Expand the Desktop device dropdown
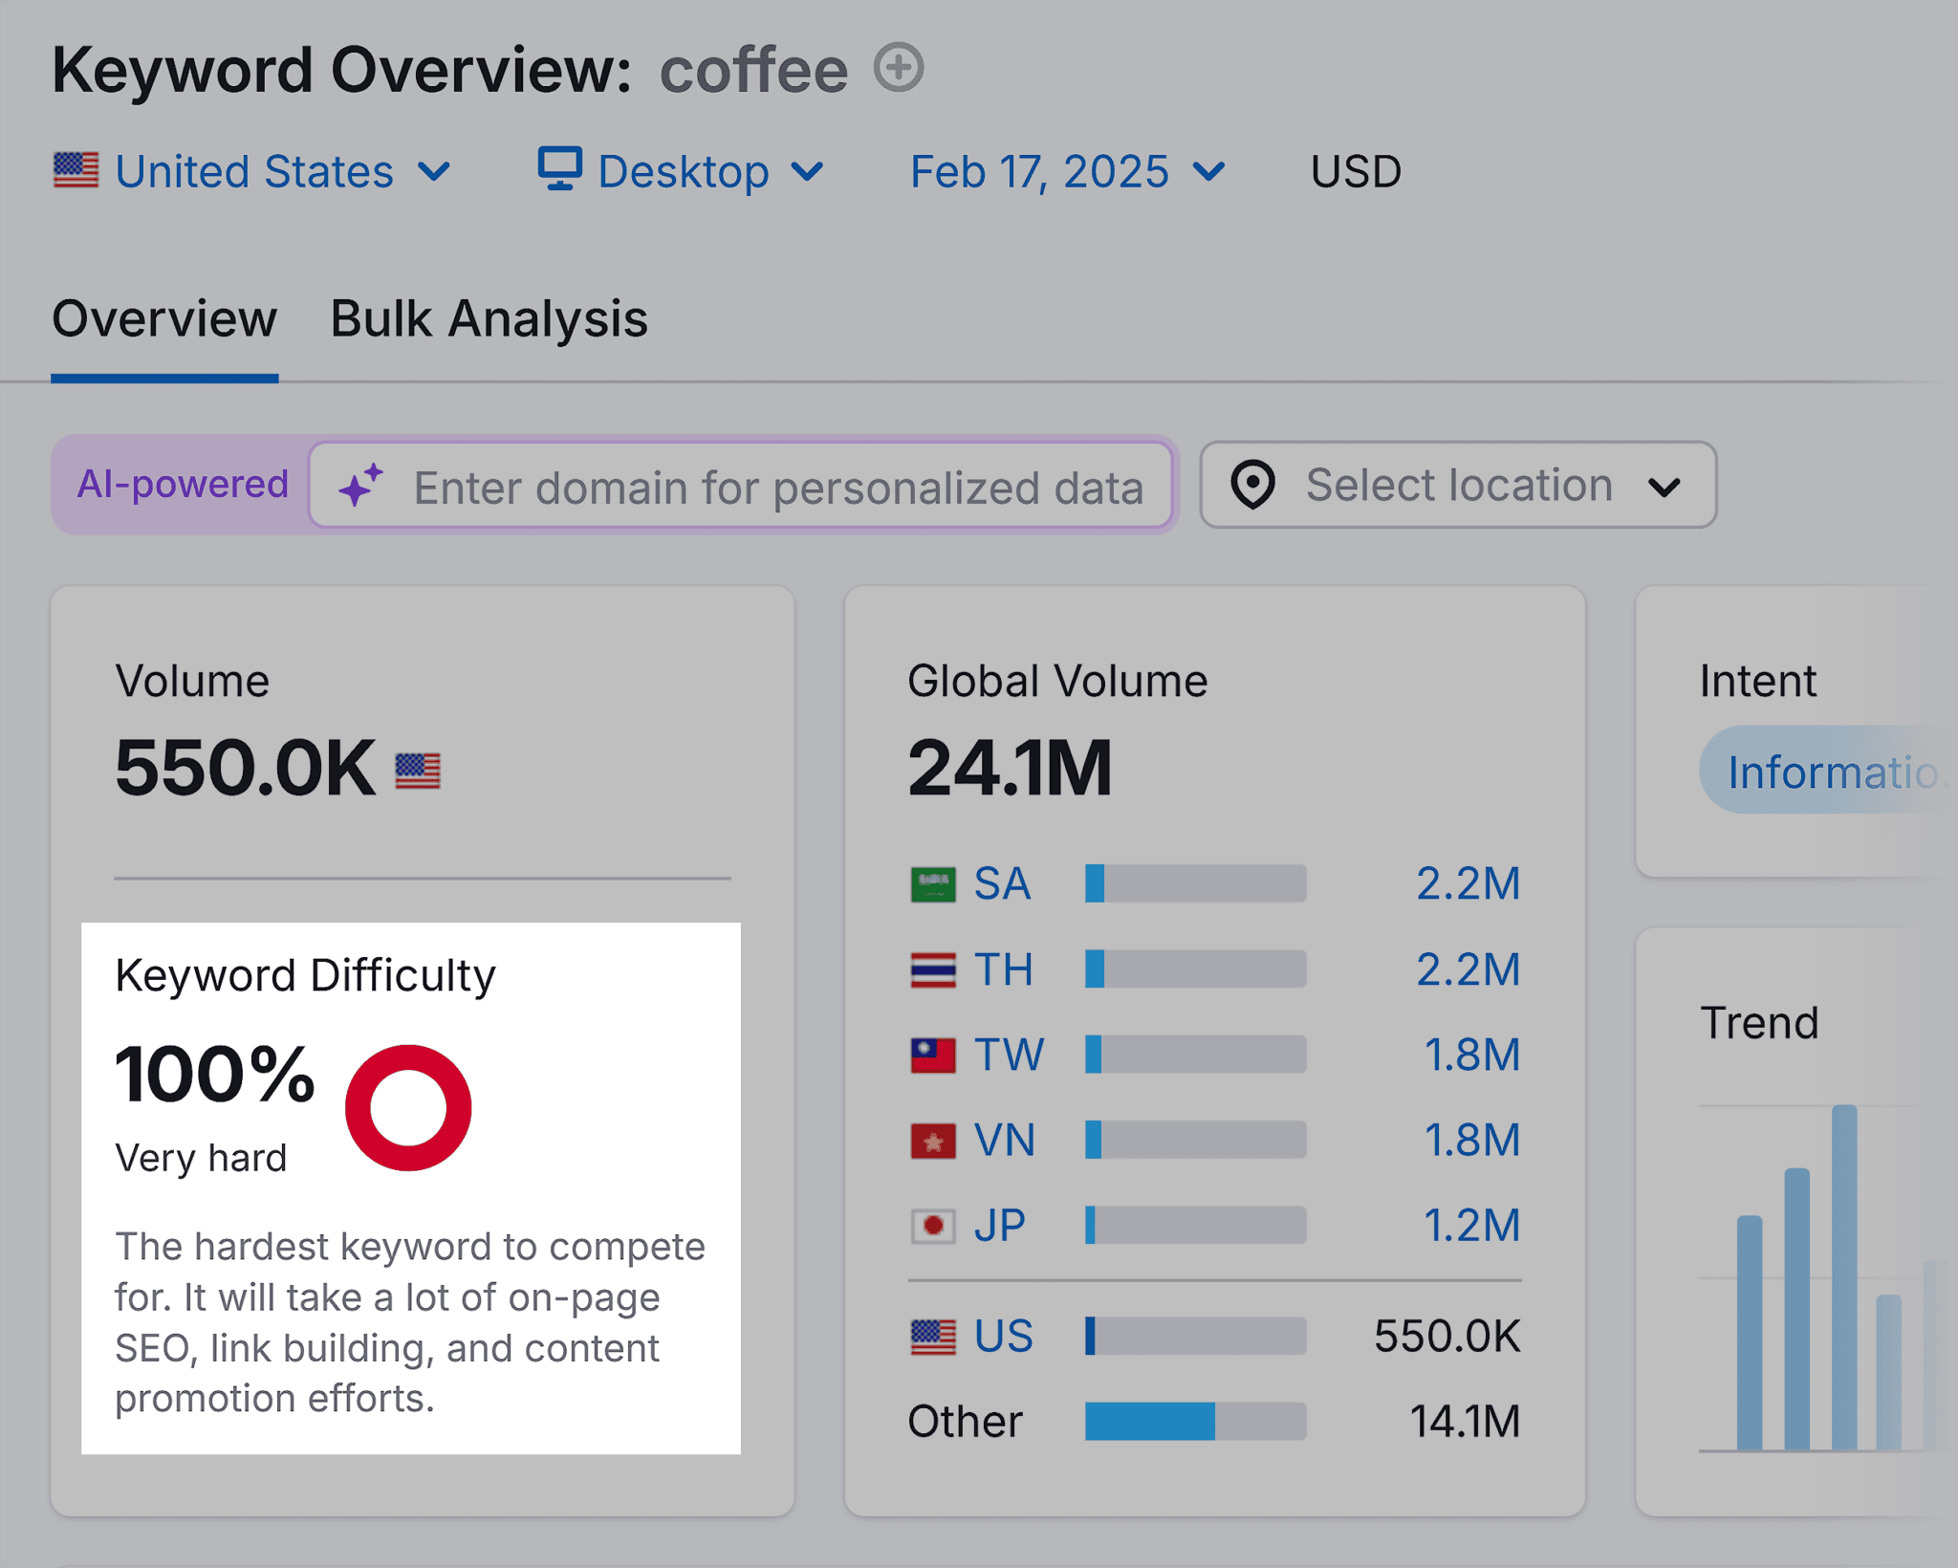1958x1568 pixels. (x=808, y=172)
